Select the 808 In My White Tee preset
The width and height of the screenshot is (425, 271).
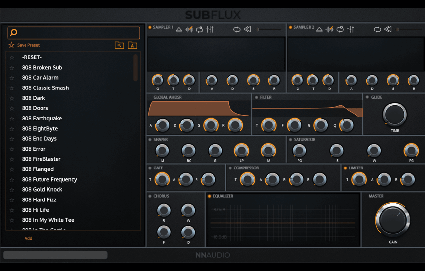(x=48, y=220)
